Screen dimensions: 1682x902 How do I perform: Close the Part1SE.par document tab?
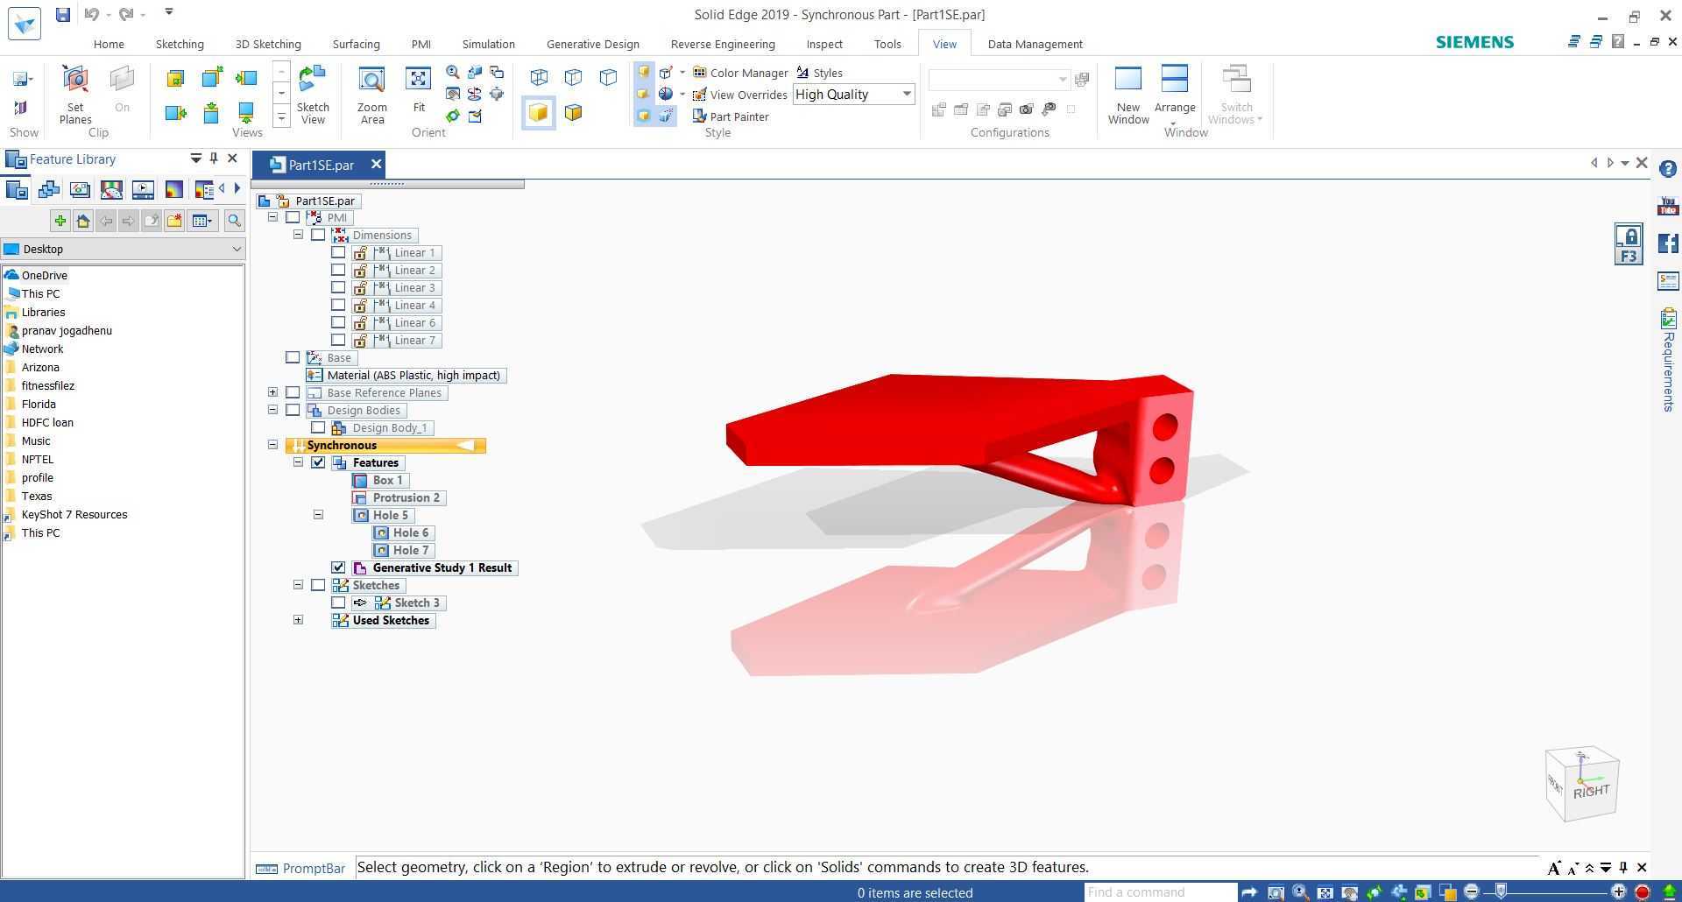click(376, 164)
